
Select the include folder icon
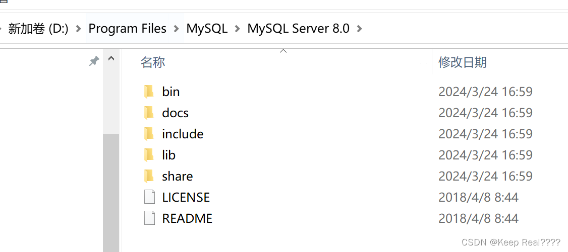[x=149, y=134]
